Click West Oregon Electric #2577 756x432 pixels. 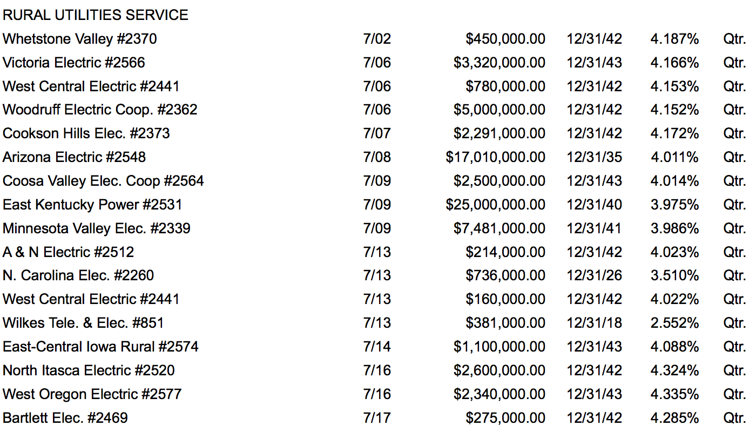pos(92,394)
